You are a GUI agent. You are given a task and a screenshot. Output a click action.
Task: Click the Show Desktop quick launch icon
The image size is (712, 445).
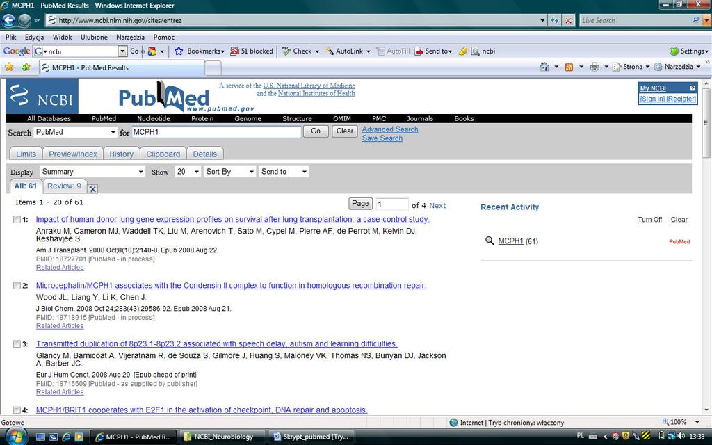[x=40, y=437]
